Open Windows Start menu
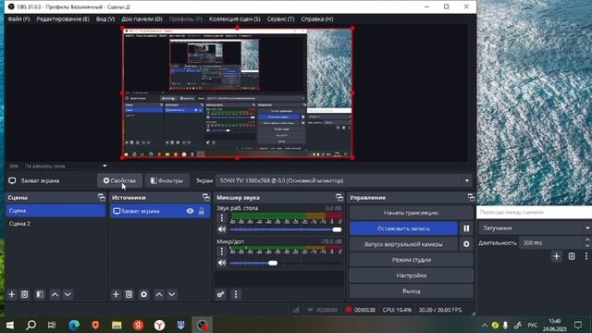The width and height of the screenshot is (592, 333). [x=10, y=325]
